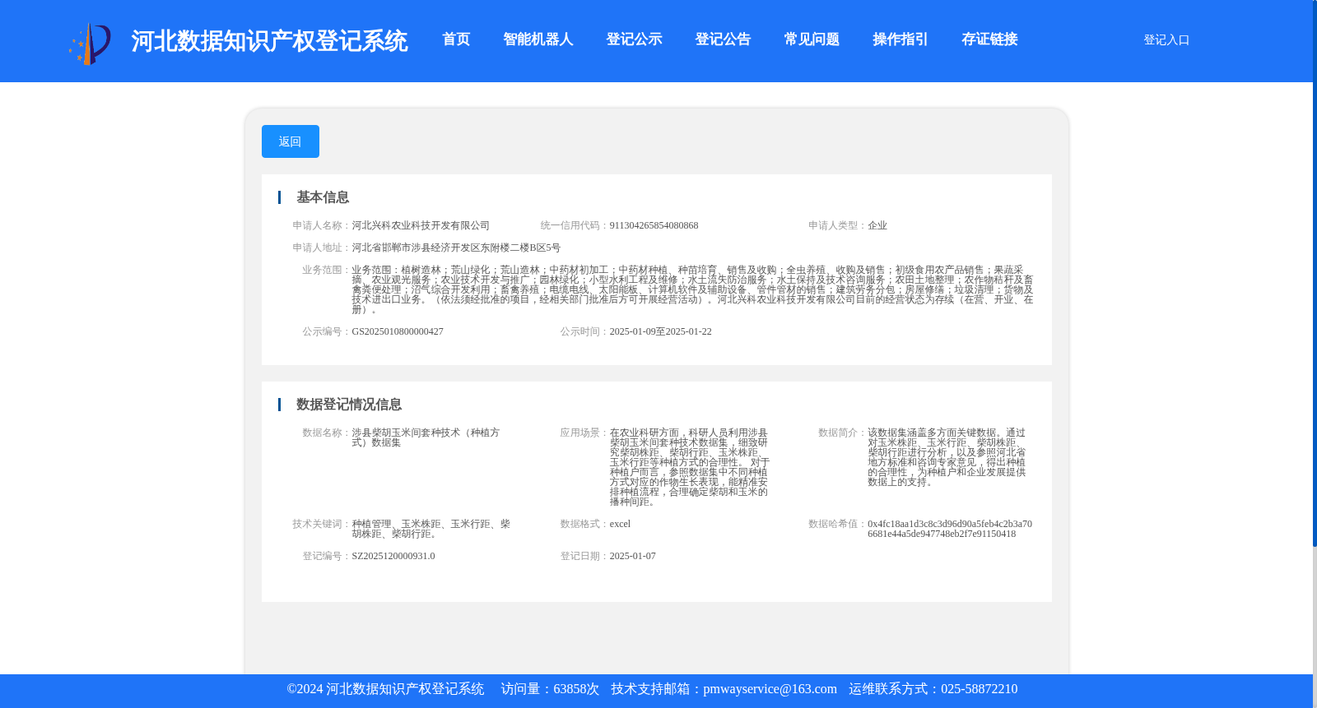Screen dimensions: 1317x708
Task: Open 操作指引 menu item
Action: click(900, 39)
